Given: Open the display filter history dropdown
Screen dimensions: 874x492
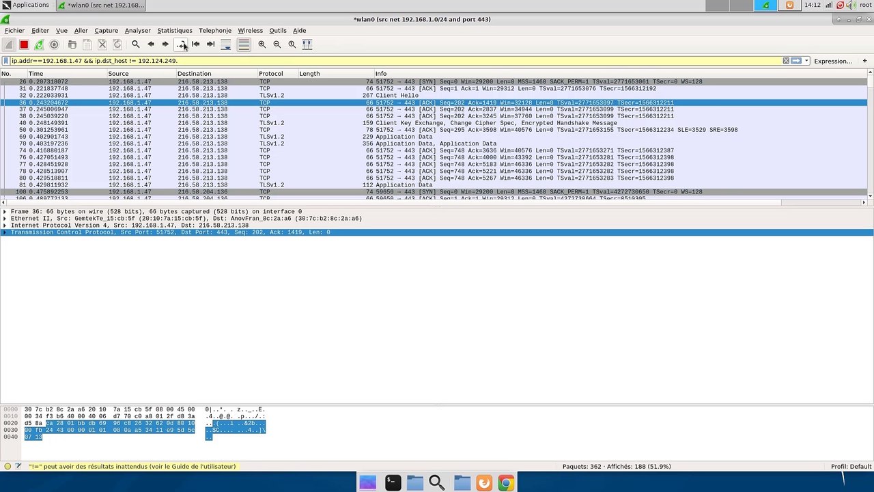Looking at the screenshot, I should tap(806, 61).
